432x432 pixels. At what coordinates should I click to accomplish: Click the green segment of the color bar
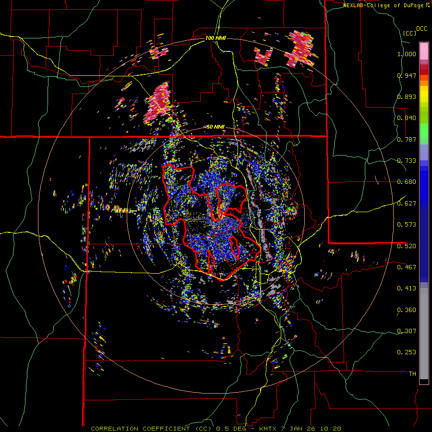click(x=424, y=131)
